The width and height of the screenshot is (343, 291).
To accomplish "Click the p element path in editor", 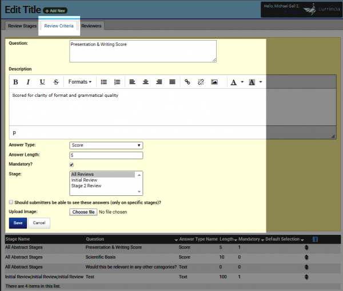I will coord(14,132).
